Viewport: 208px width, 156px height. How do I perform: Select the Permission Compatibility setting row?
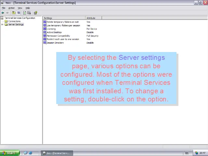point(58,36)
